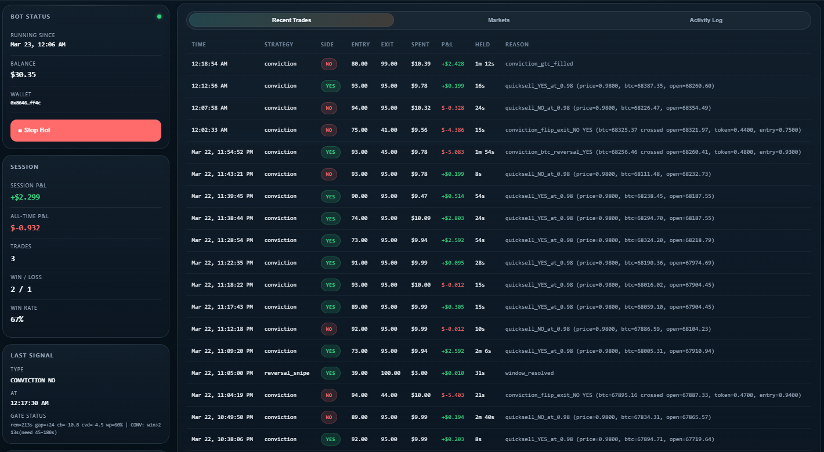
Task: Click the YES badge on the 12:12:56 trade
Action: click(330, 86)
